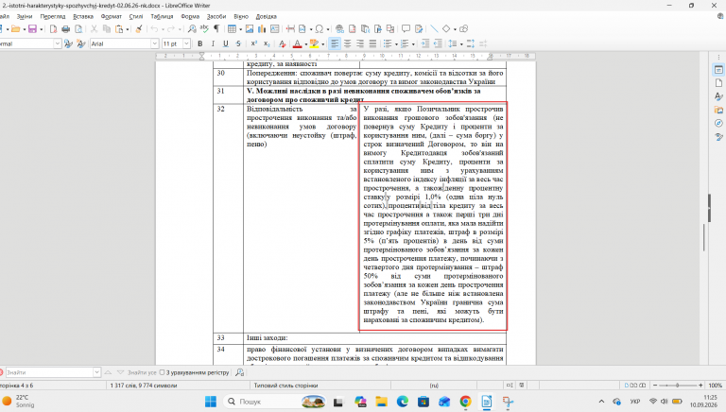
Task: Clear direct formatting icon
Action: (x=282, y=43)
